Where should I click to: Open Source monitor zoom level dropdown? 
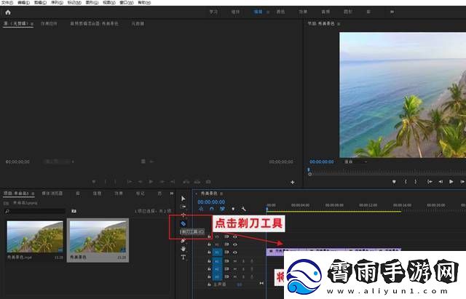tap(59, 162)
